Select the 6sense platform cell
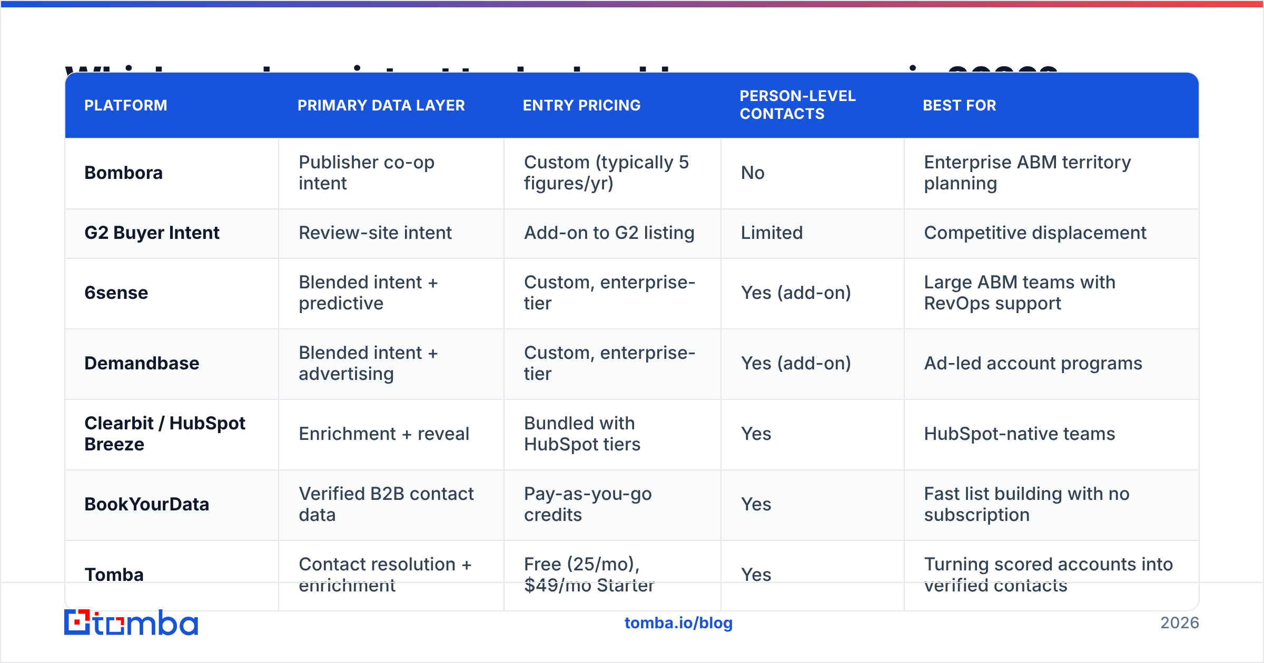The image size is (1264, 663). pos(172,293)
